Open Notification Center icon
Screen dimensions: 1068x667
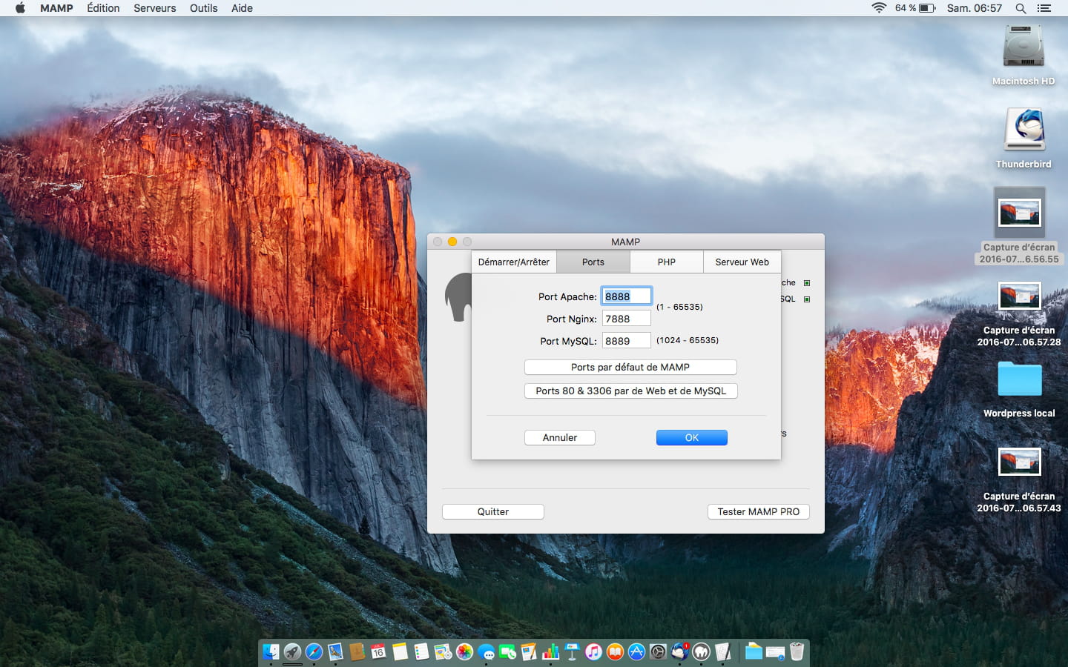pos(1044,8)
